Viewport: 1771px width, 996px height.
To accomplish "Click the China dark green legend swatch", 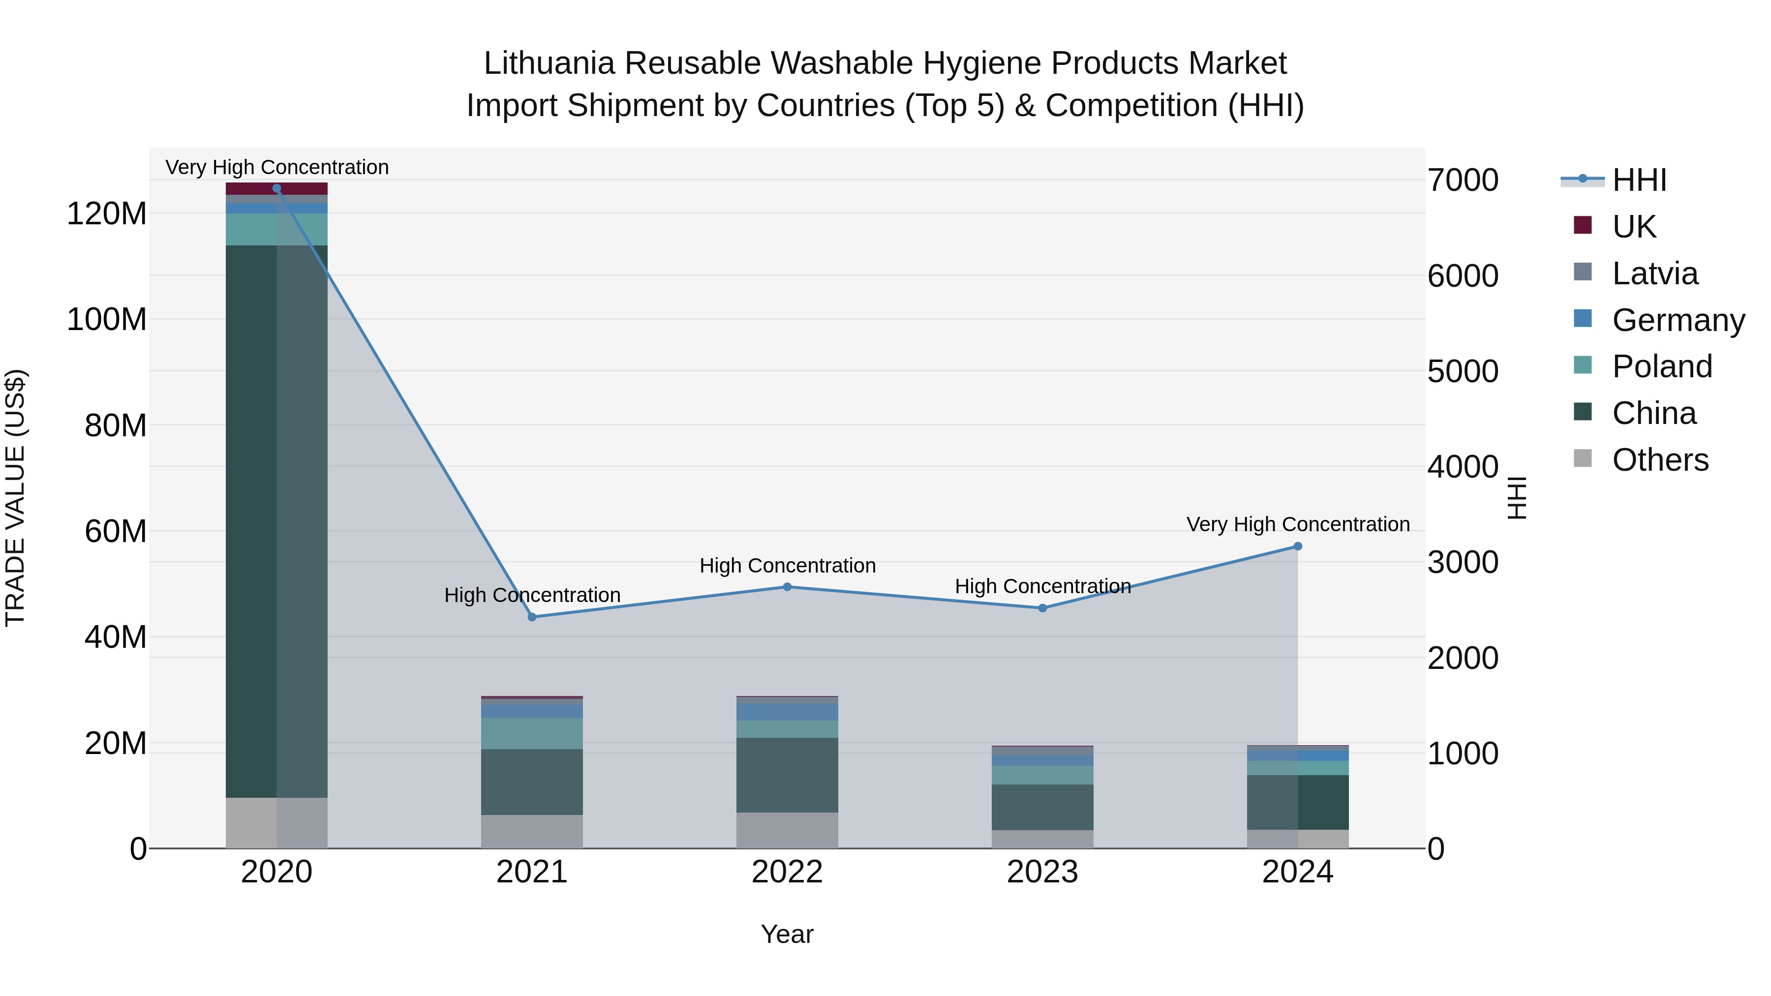I will [1583, 411].
